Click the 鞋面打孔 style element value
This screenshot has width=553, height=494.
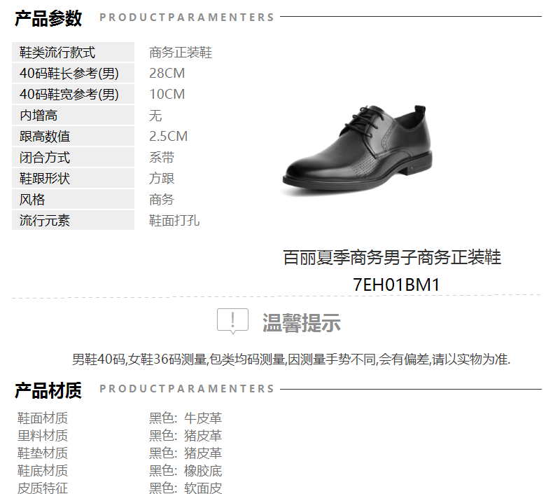click(174, 221)
